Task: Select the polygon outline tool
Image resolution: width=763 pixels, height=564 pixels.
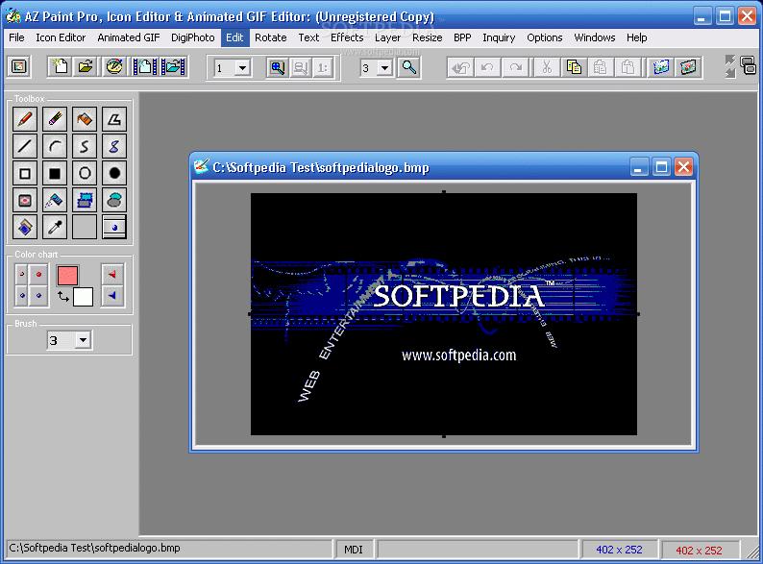Action: (114, 119)
